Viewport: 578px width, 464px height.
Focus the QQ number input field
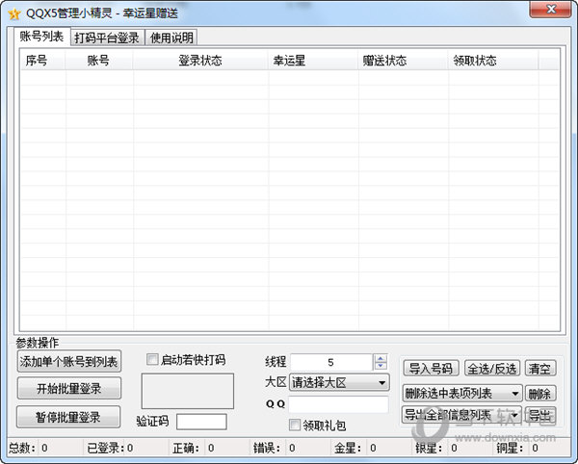pos(338,404)
